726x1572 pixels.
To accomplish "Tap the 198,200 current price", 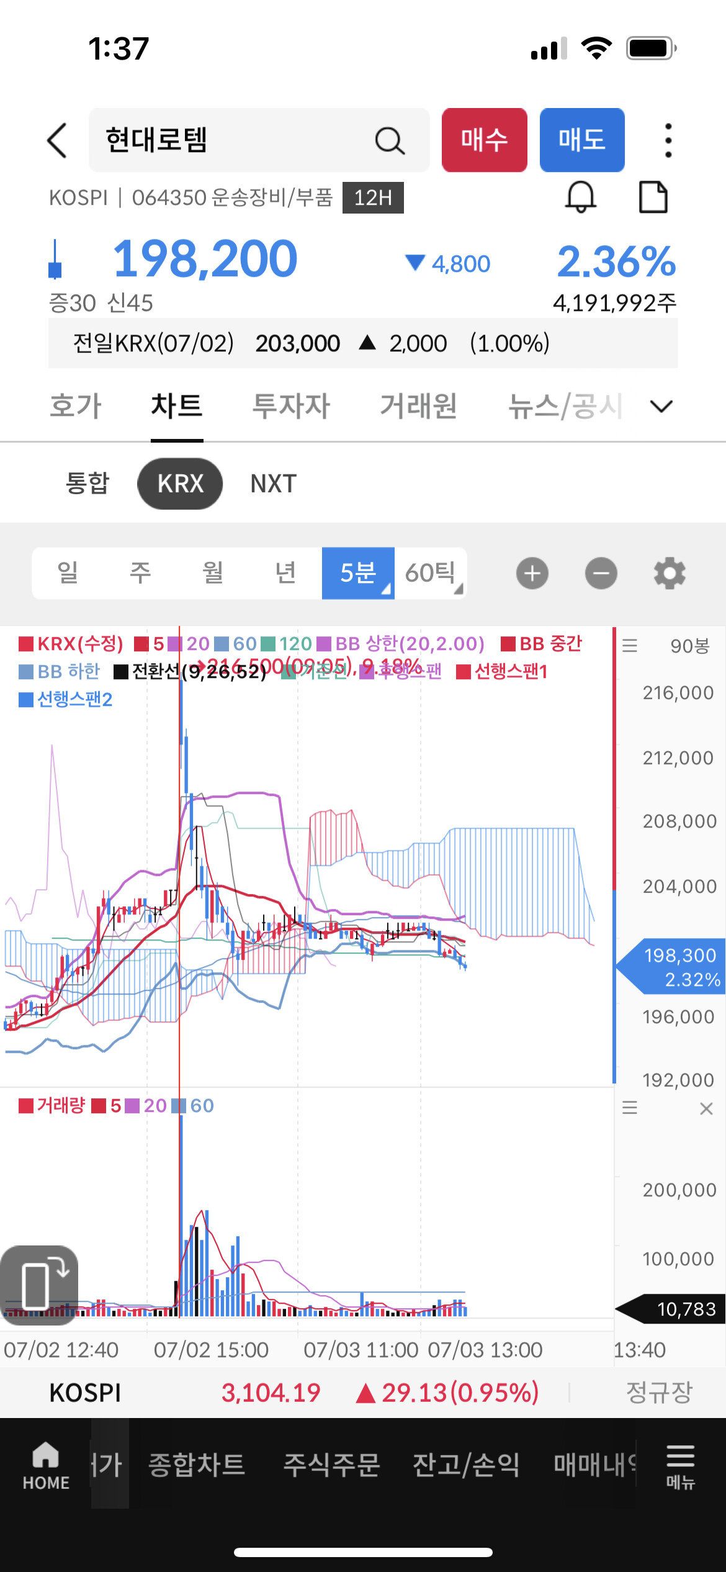I will [x=205, y=259].
